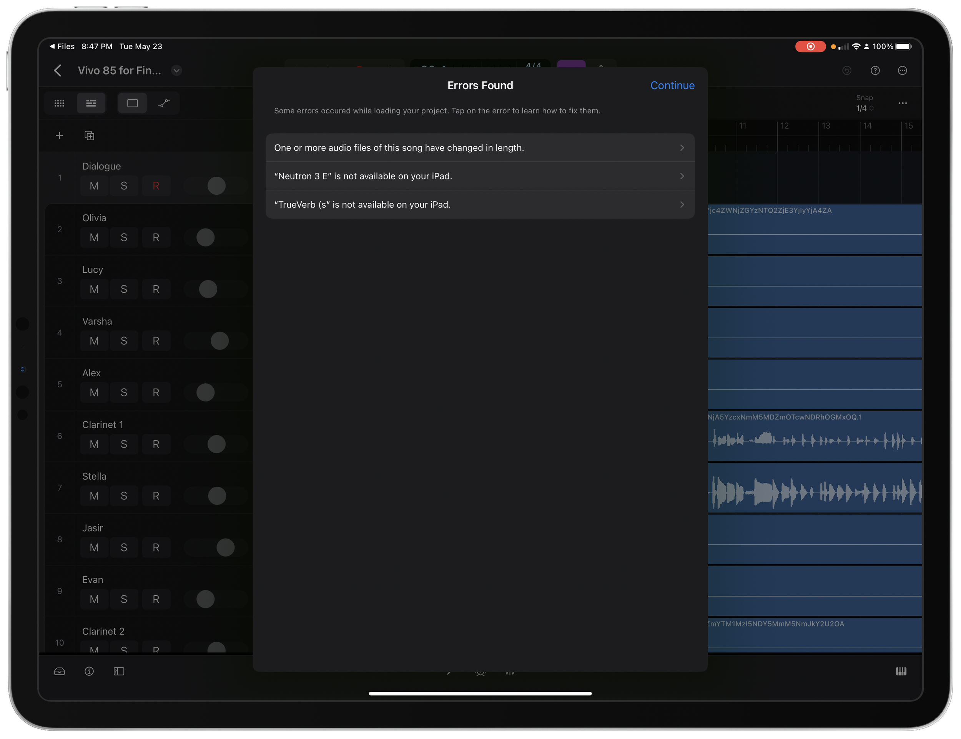Show the keyboard piano icon

(x=901, y=671)
